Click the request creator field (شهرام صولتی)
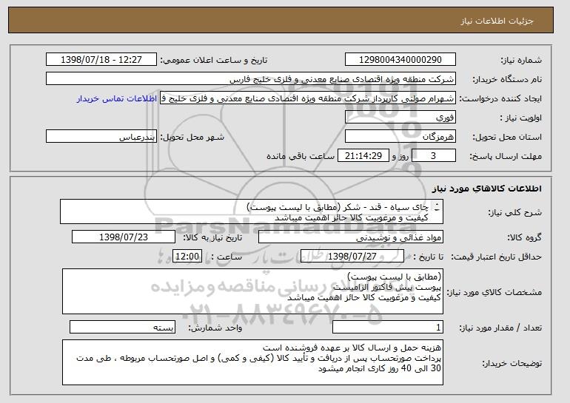The image size is (570, 403). coord(308,98)
